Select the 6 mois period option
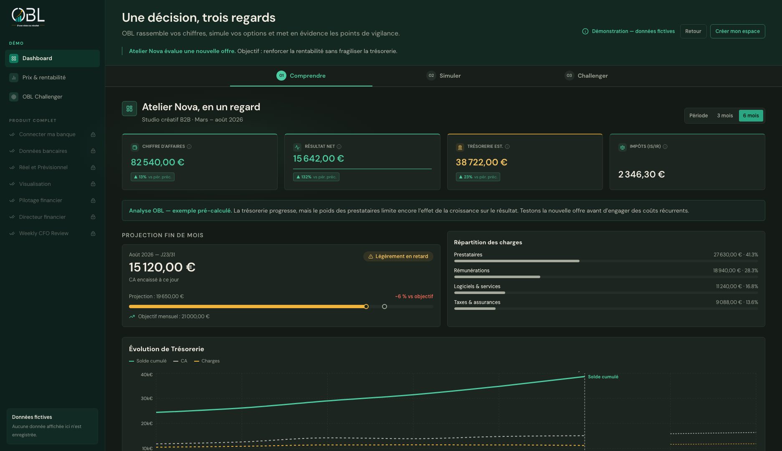The width and height of the screenshot is (782, 451). (x=751, y=116)
